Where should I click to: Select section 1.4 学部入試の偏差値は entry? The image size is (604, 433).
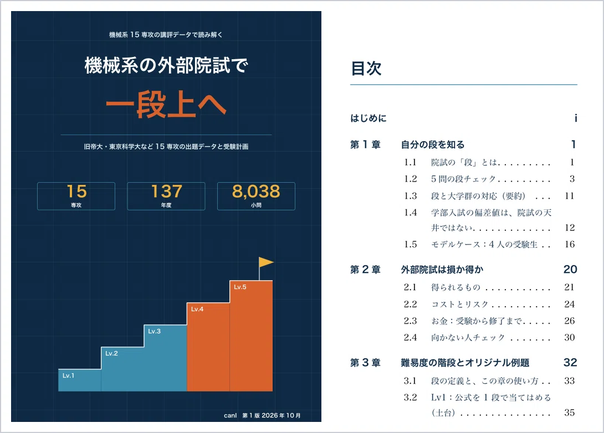point(489,220)
